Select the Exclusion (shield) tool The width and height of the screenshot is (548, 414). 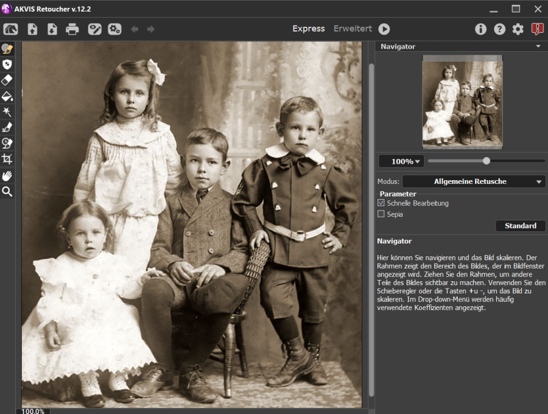click(x=7, y=65)
